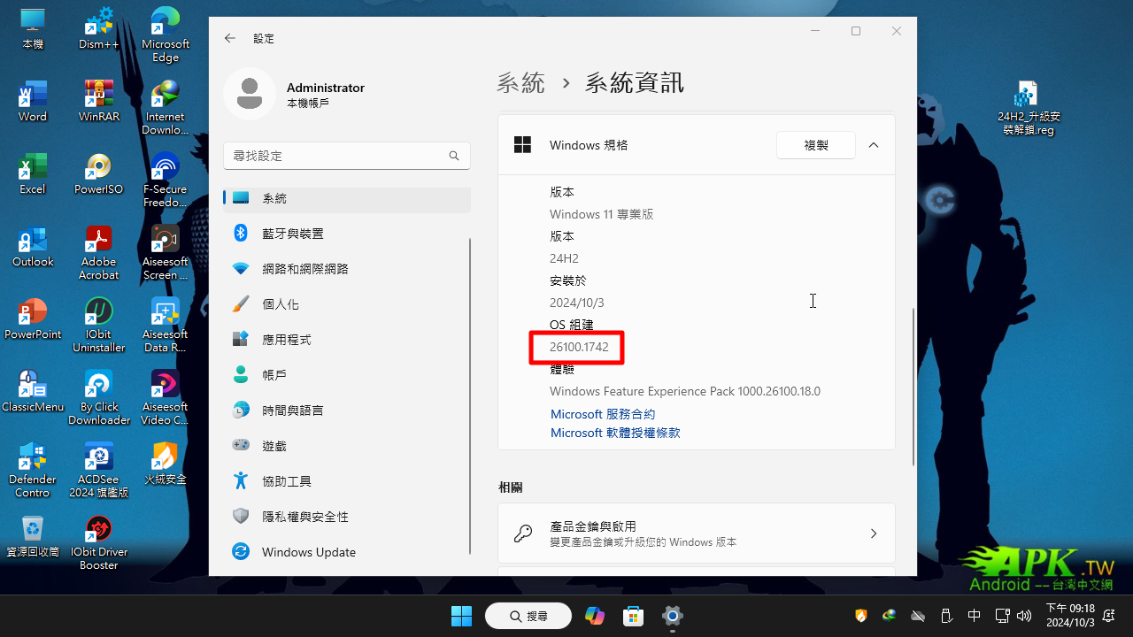The height and width of the screenshot is (637, 1133).
Task: Click the 系統 breadcrumb link
Action: coord(520,83)
